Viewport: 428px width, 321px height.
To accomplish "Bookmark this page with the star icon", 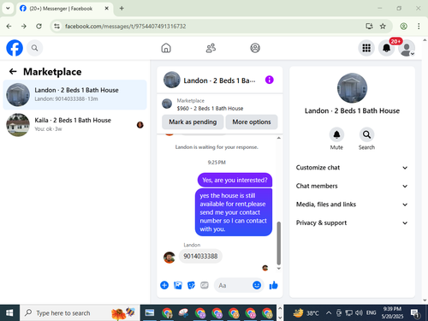I will [383, 27].
